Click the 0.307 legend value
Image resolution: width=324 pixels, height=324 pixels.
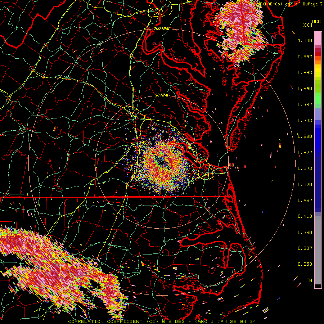point(305,248)
